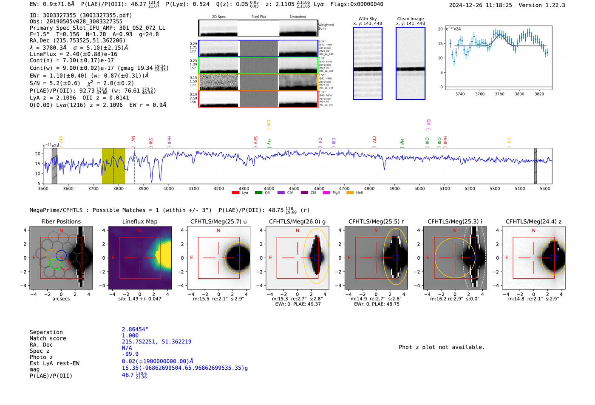The image size is (595, 405).
Task: Click the yellow highlighted region in spectrum
Action: 113,166
